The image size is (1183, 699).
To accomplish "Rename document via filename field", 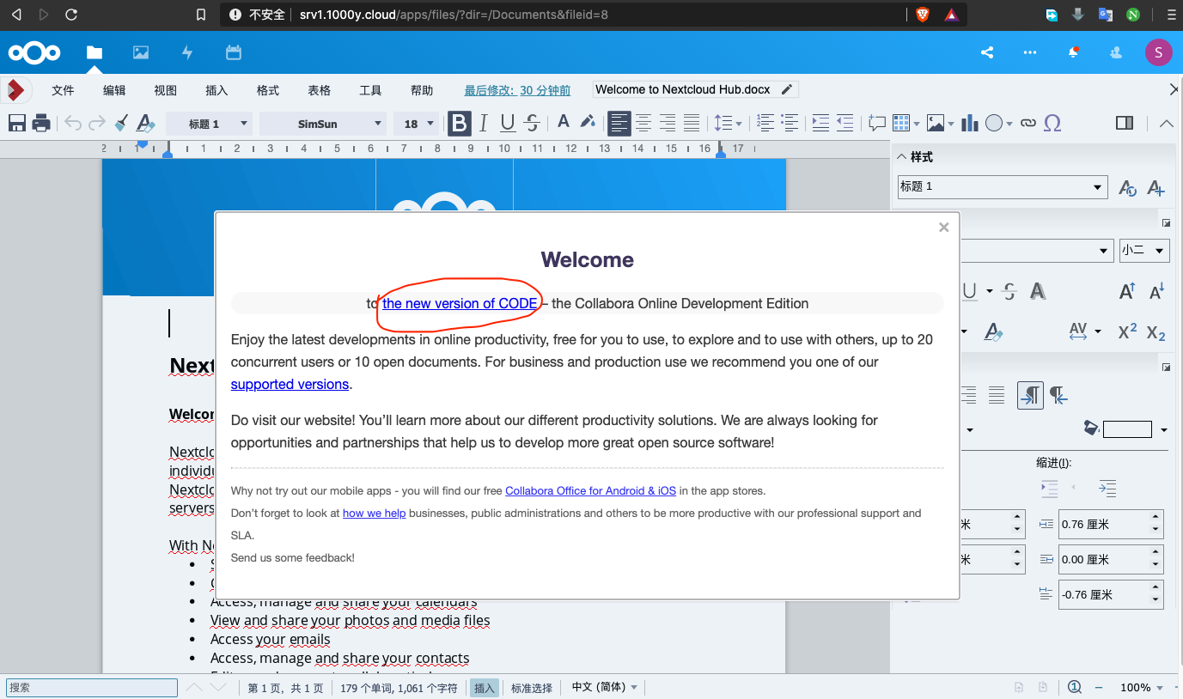I will (x=696, y=89).
